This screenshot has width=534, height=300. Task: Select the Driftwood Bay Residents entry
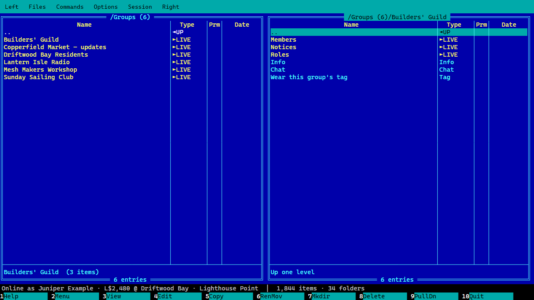[132, 55]
